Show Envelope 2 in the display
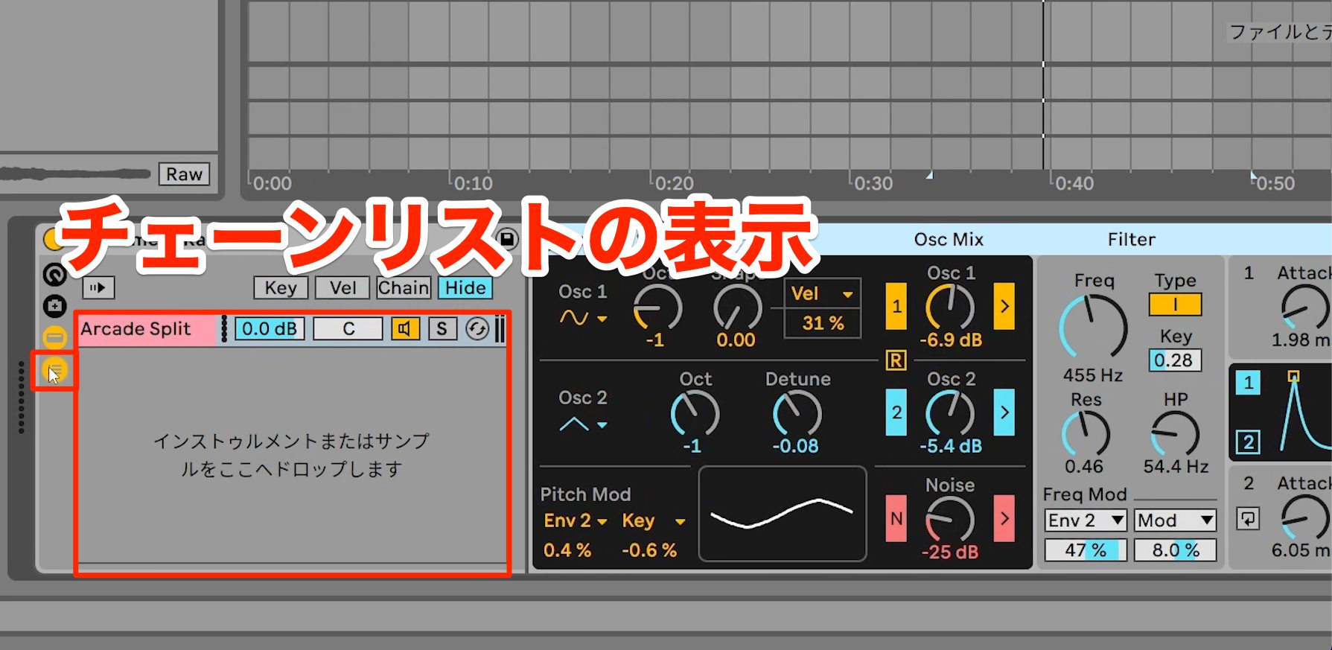The width and height of the screenshot is (1332, 650). click(x=1249, y=442)
